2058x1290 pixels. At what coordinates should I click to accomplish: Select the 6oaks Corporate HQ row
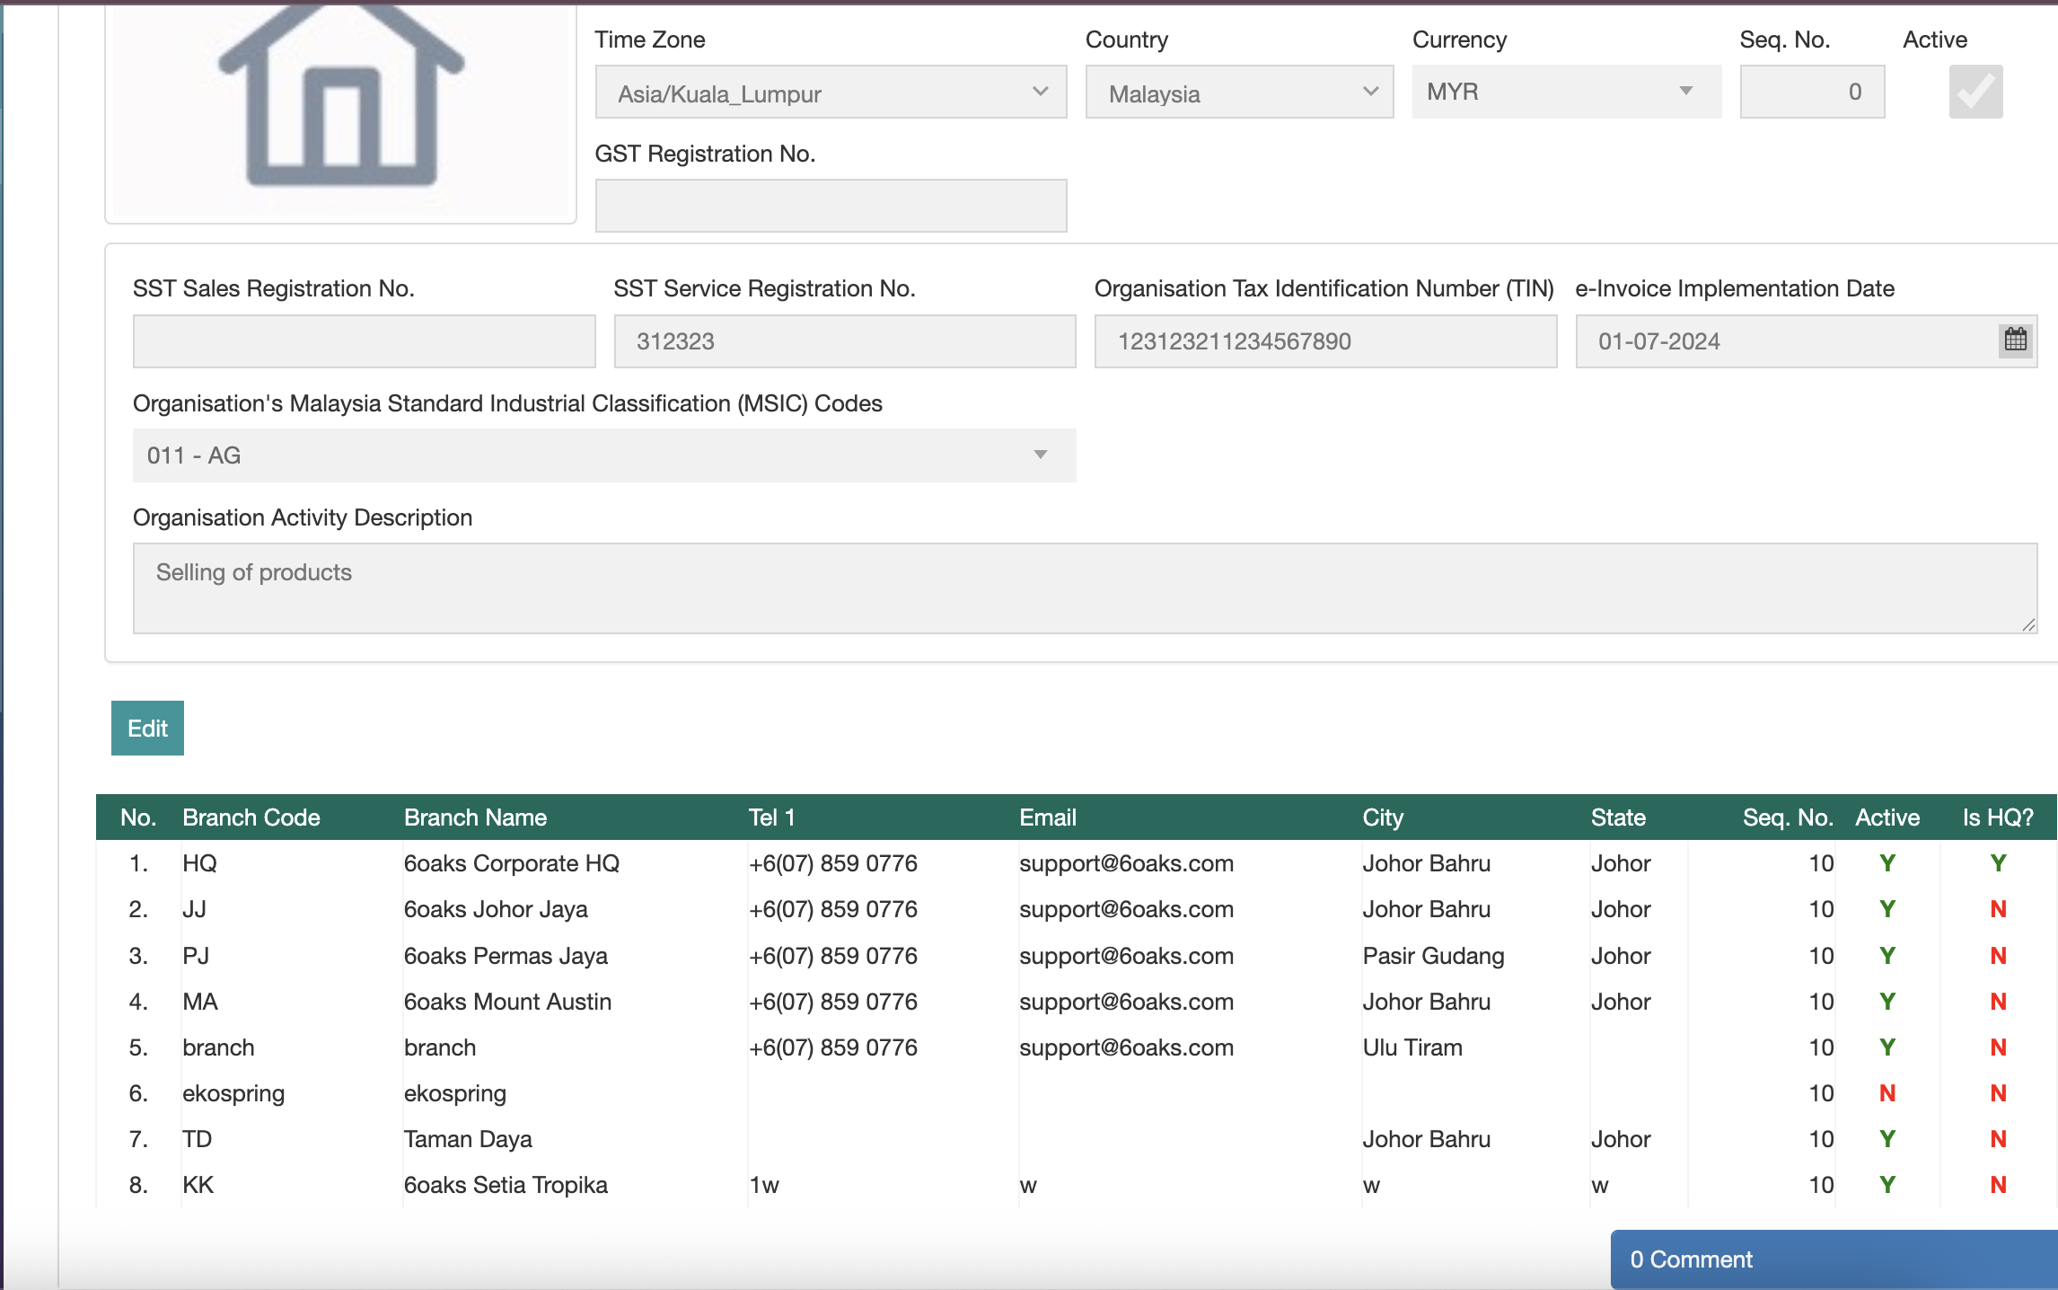[1076, 863]
